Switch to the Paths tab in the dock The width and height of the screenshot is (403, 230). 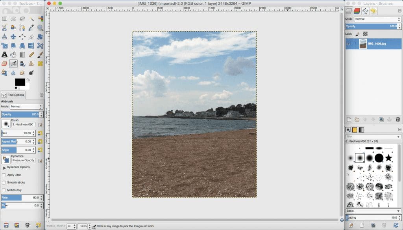point(365,11)
